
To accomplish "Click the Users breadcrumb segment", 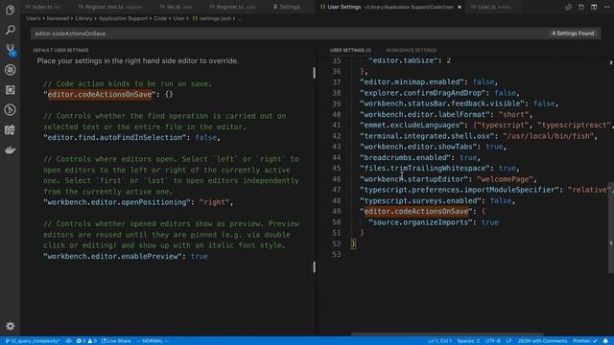I will (x=34, y=18).
